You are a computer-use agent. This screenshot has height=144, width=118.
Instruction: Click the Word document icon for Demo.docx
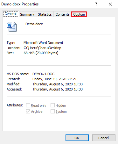click(x=12, y=27)
